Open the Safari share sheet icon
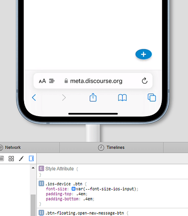Viewport: 188px width, 216px height. [x=93, y=97]
